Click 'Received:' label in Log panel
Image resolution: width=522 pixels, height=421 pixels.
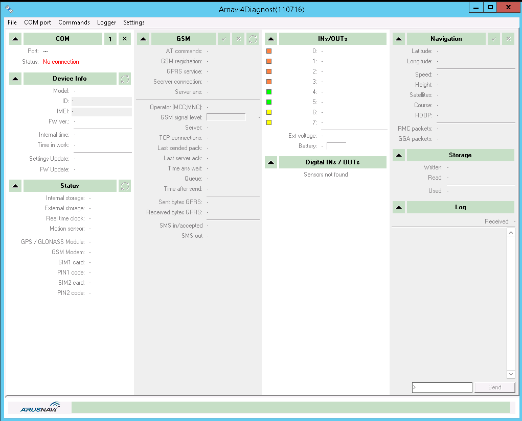point(497,221)
